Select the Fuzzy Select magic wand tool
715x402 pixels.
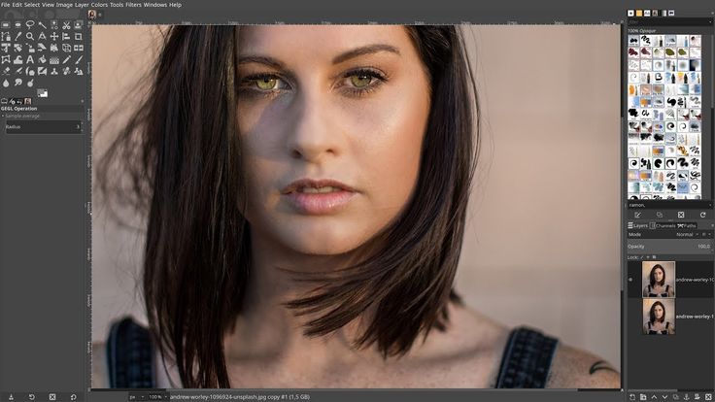[x=42, y=25]
